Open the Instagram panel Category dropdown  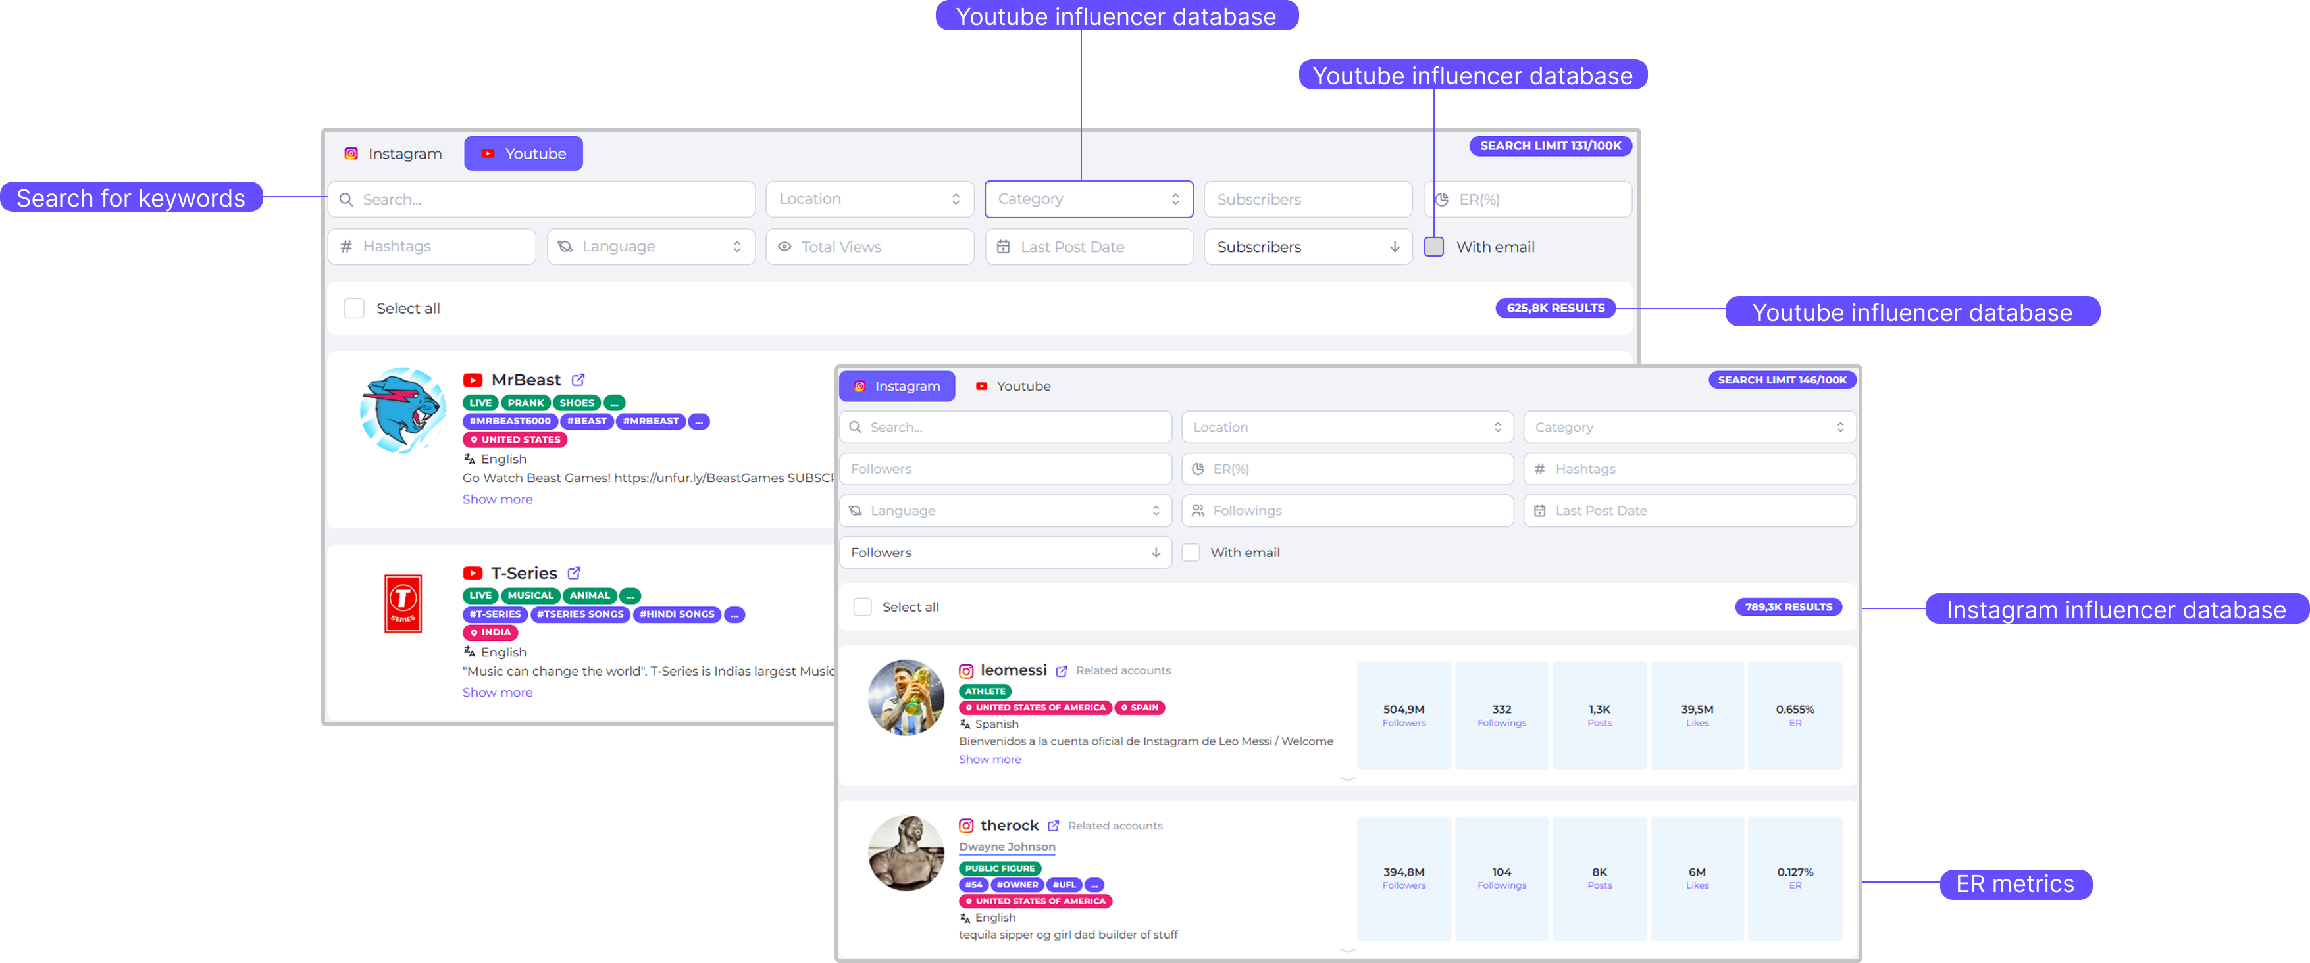1689,428
